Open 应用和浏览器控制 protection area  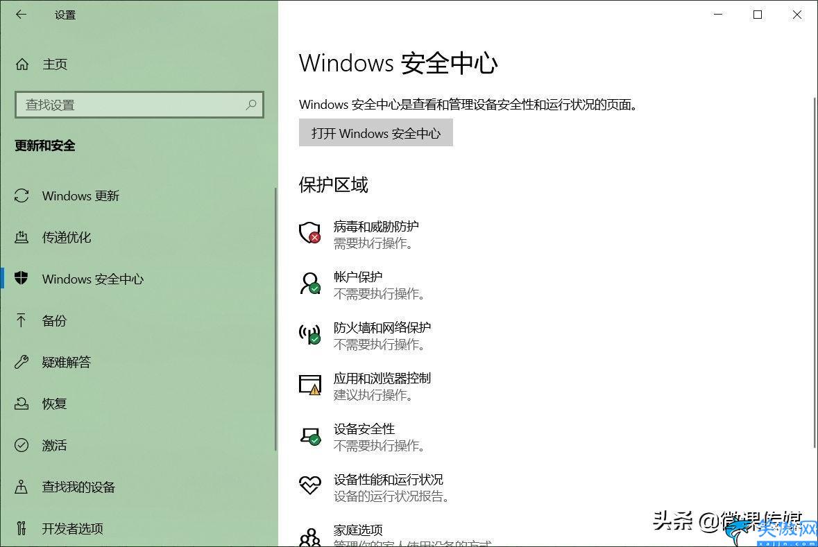[x=365, y=386]
